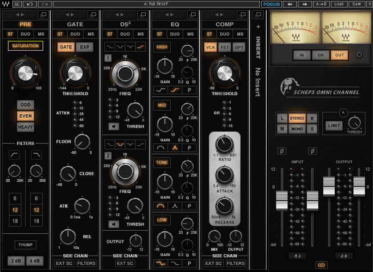Click the left INPUT fader handle

coord(282,201)
